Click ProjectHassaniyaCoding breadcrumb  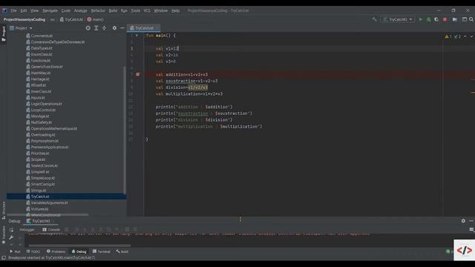[24, 19]
